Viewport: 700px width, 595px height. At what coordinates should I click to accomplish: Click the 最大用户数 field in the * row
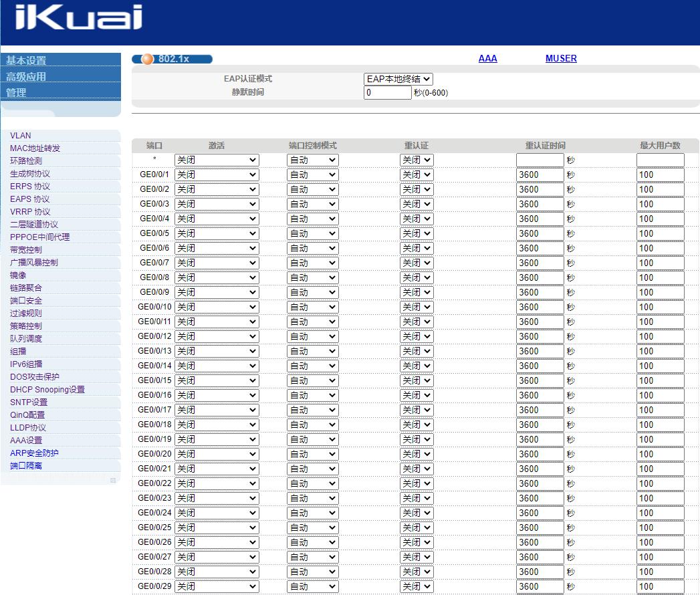[661, 160]
